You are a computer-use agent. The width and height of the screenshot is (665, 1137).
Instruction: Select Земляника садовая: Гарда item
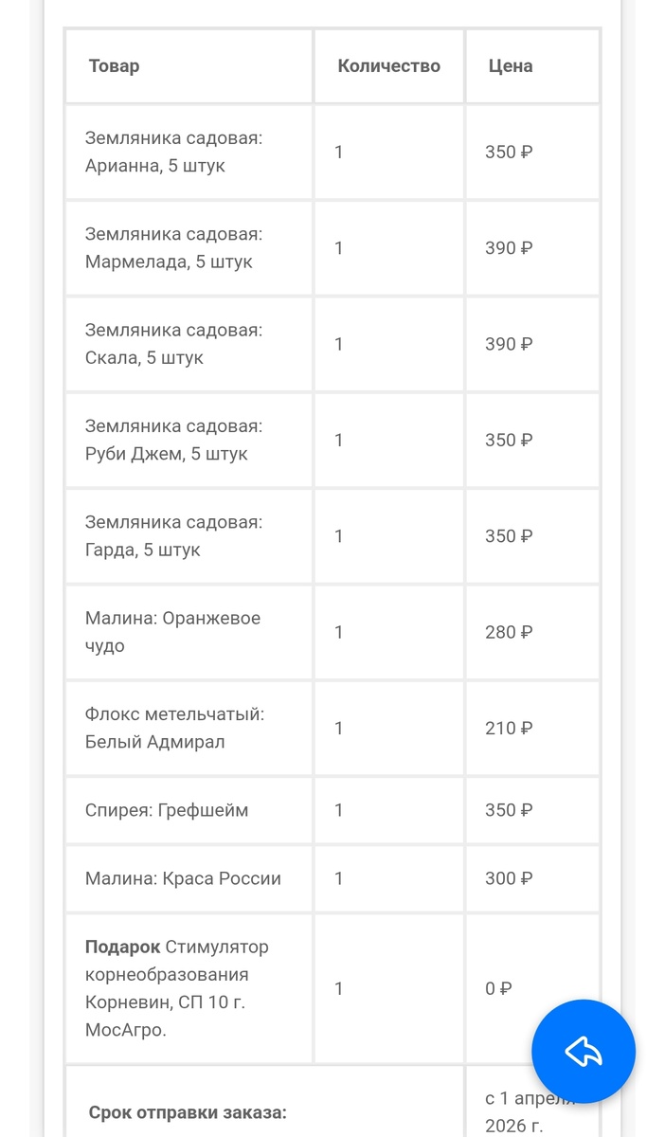point(173,536)
